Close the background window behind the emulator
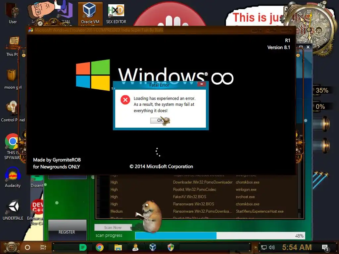The image size is (339, 254). pos(308,47)
